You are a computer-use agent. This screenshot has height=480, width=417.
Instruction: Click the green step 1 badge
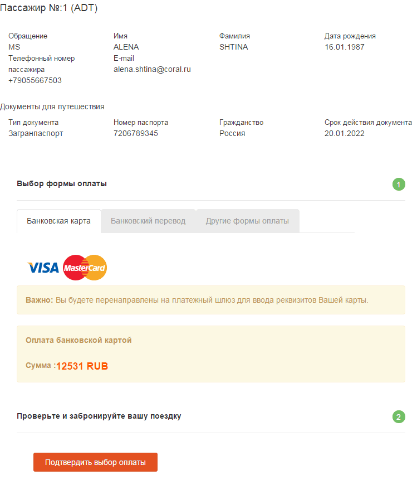pos(399,185)
